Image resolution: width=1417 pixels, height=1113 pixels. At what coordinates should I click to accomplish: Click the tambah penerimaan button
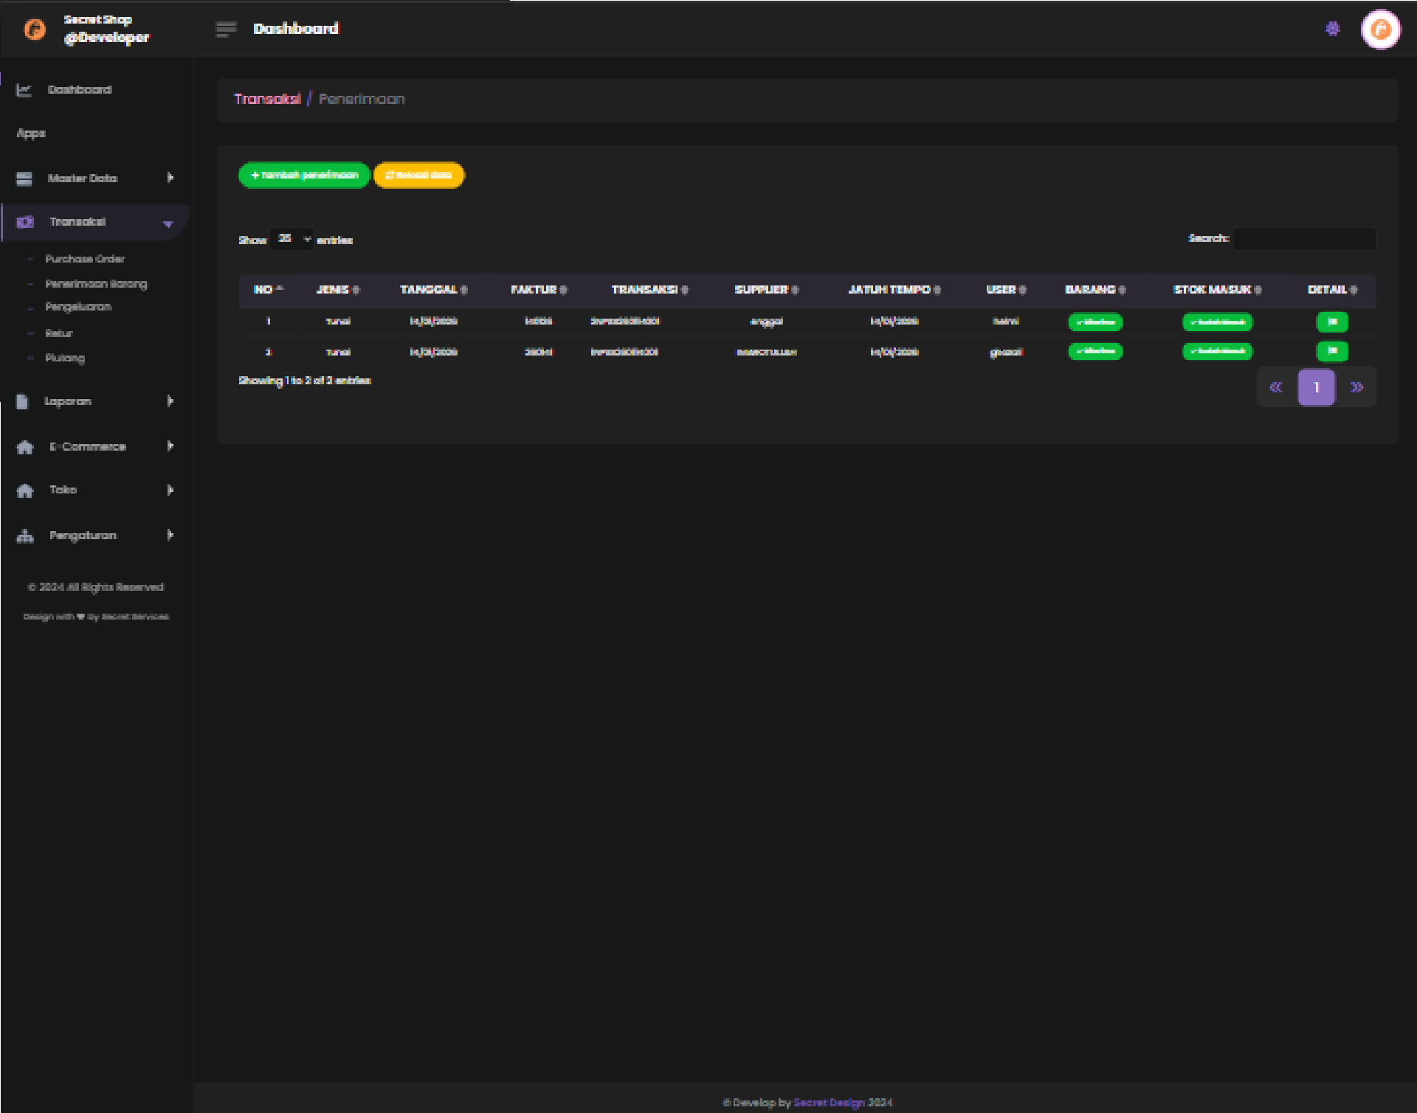click(304, 176)
